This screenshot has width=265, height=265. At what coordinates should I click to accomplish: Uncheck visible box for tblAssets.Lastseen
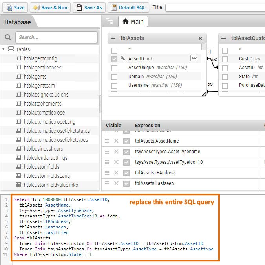(126, 183)
